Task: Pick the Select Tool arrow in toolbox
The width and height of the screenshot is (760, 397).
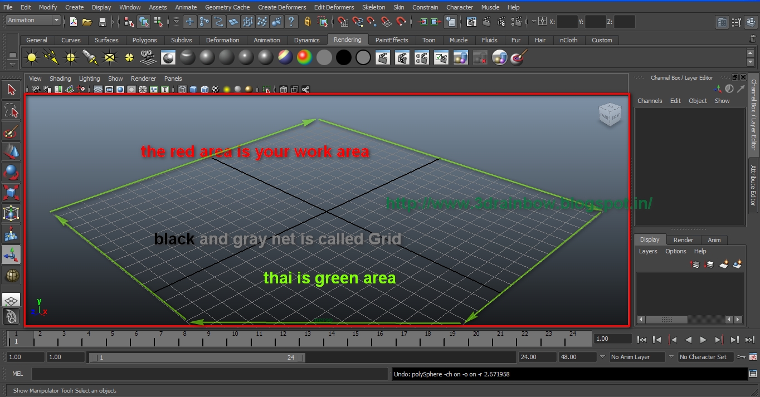Action: coord(11,90)
